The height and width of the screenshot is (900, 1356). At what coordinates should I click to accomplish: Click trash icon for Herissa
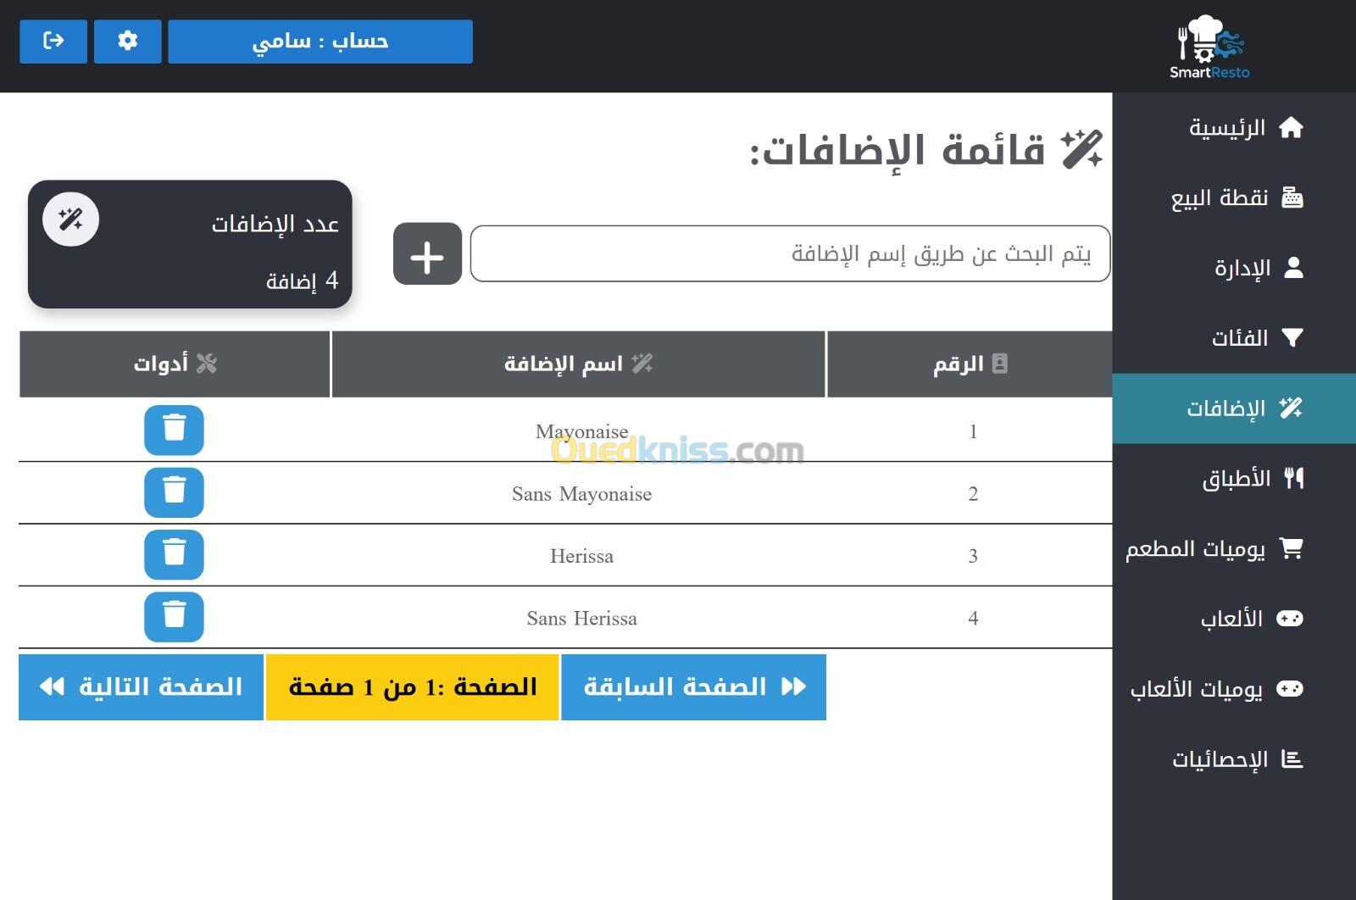[x=174, y=555]
